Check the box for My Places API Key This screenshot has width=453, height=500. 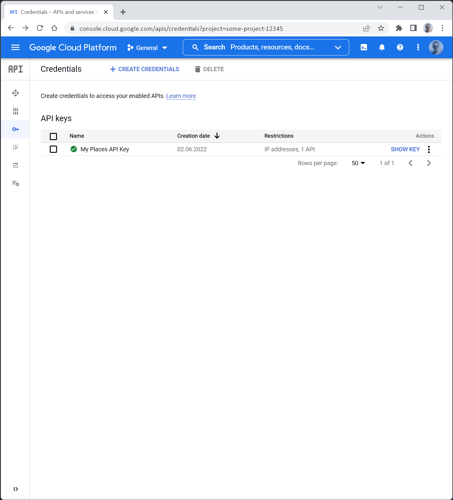click(53, 149)
